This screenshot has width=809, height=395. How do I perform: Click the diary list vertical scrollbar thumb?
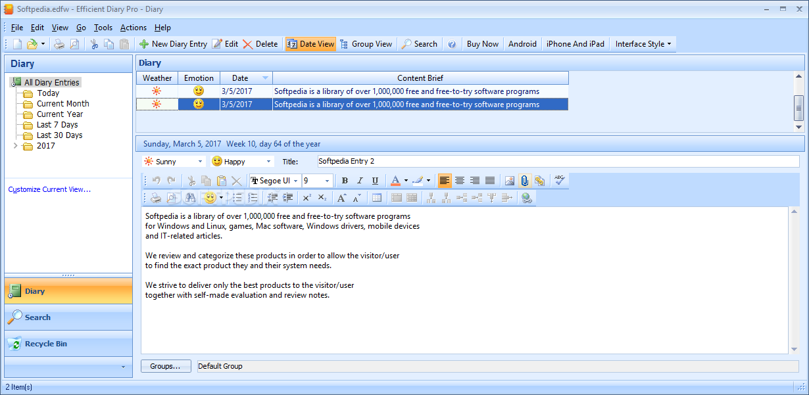799,107
